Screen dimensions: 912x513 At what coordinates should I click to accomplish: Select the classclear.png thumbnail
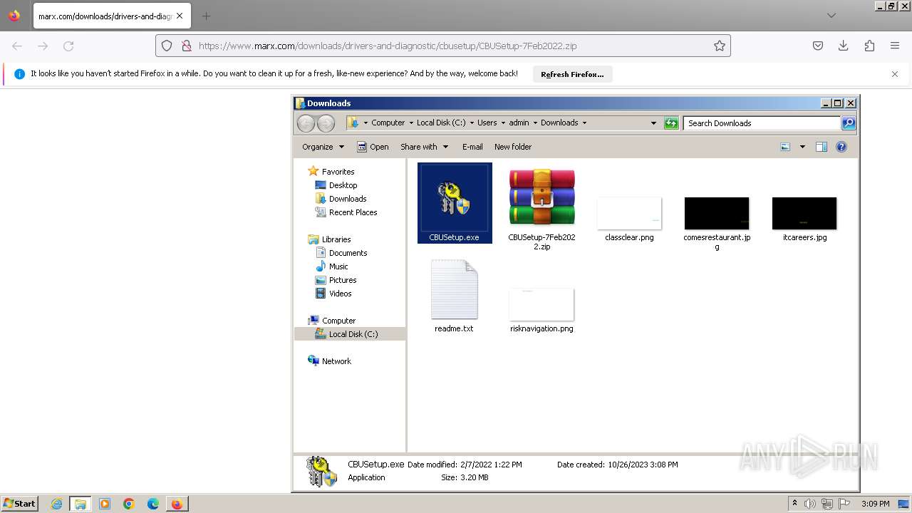629,213
